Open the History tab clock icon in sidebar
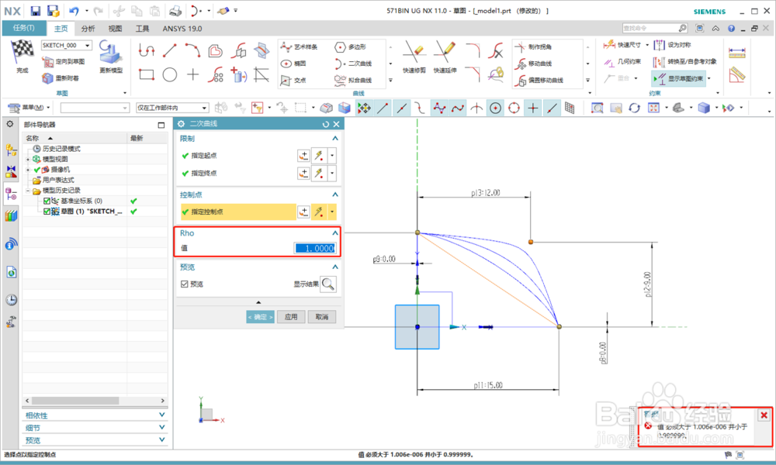Screen dimensions: 776x465 [11, 299]
